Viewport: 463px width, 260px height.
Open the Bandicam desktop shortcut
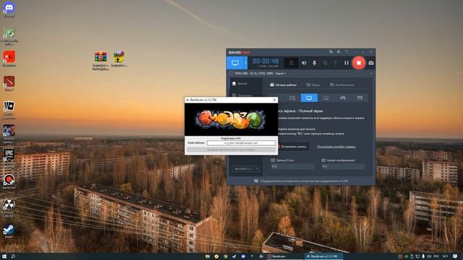click(9, 181)
